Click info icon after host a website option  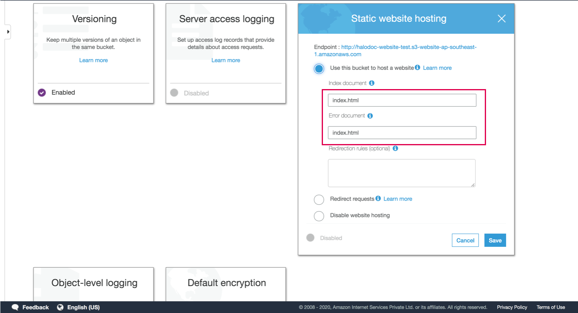[418, 67]
